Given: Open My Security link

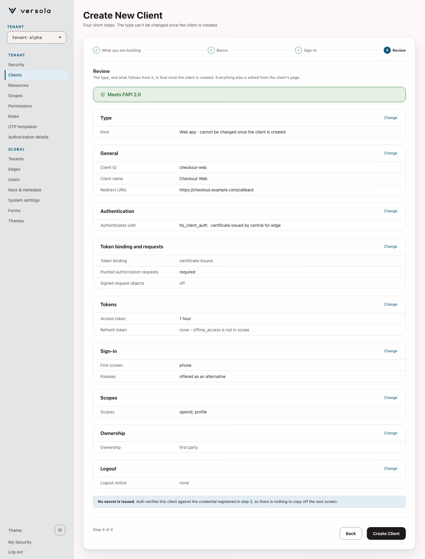Looking at the screenshot, I should [20, 542].
